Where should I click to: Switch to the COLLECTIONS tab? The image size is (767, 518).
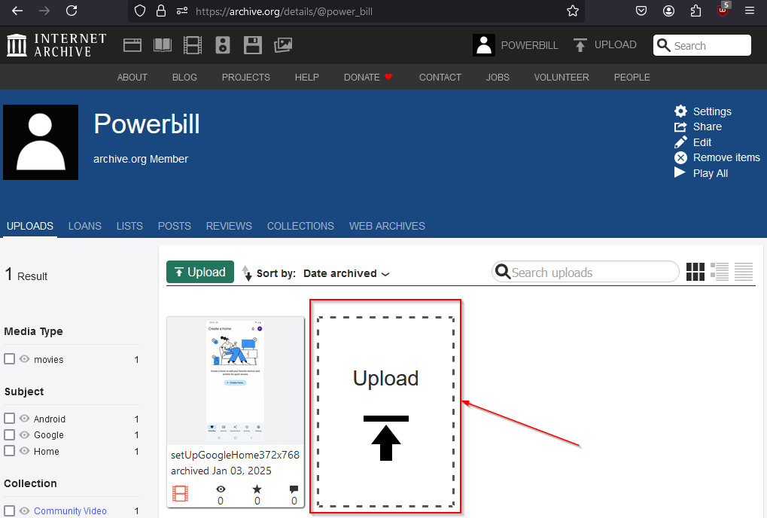[x=300, y=226]
